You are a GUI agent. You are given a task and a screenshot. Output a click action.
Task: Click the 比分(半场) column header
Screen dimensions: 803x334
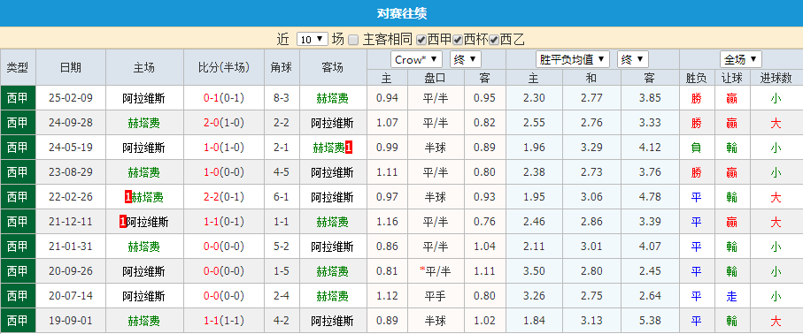tap(224, 67)
